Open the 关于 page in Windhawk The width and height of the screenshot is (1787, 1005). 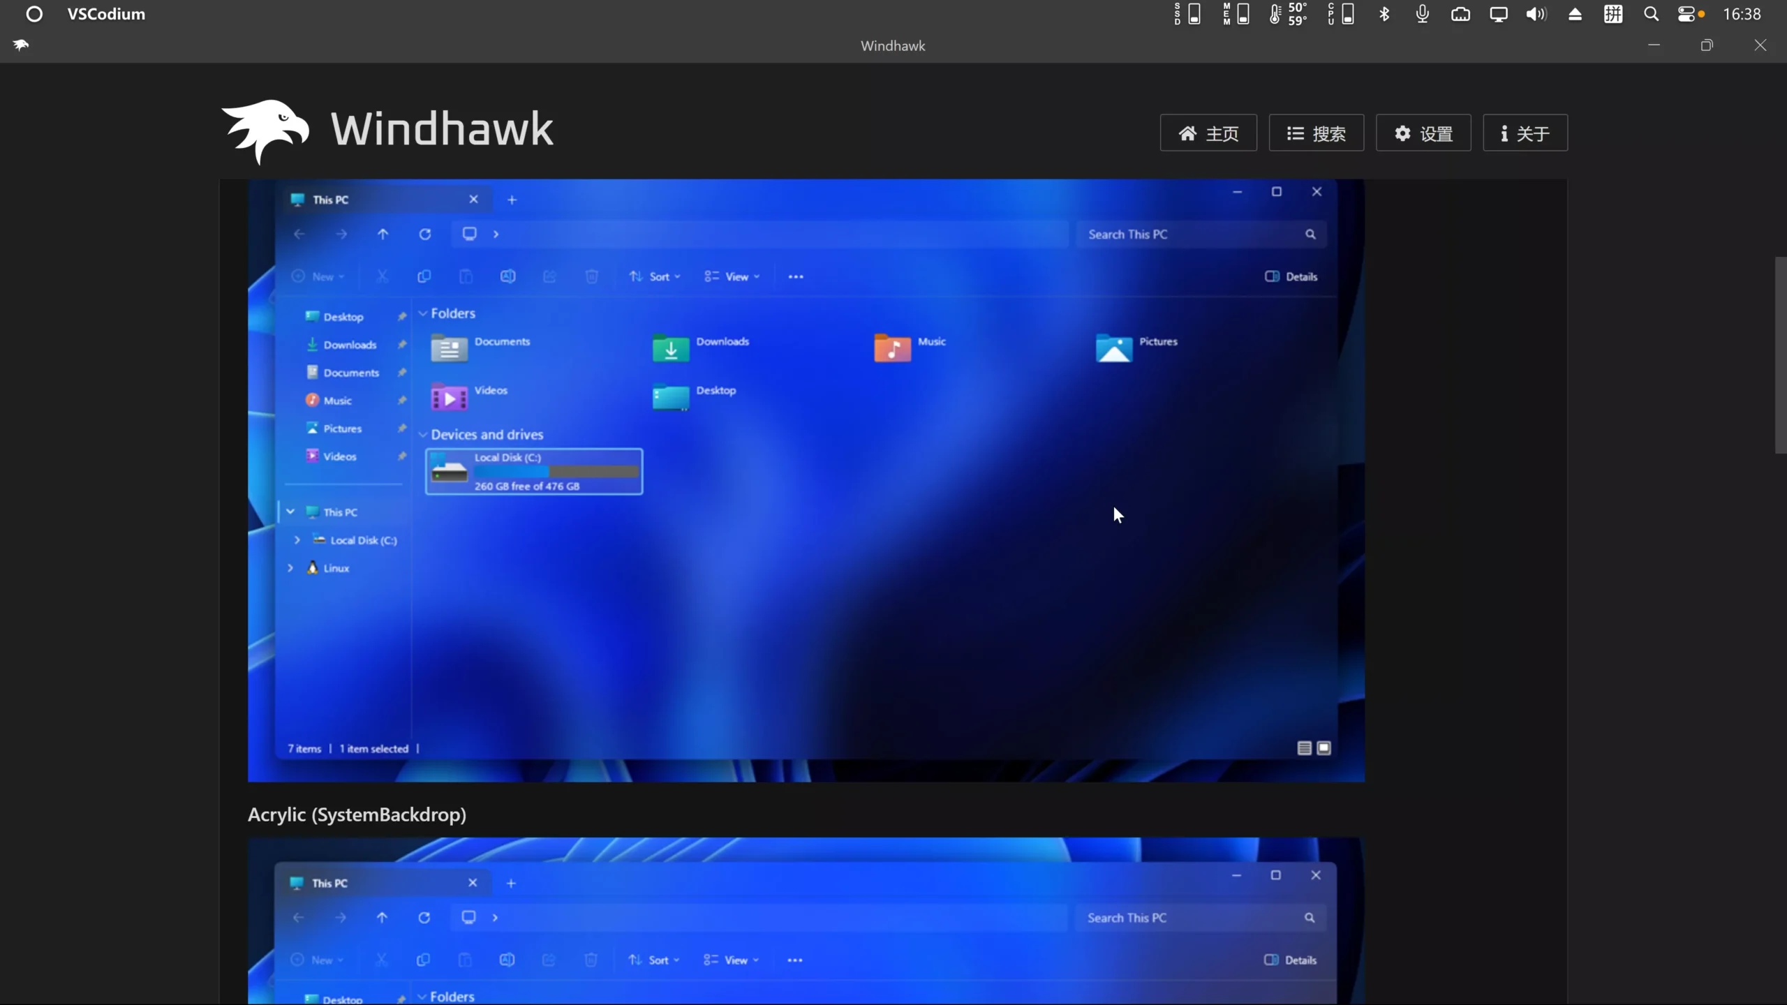click(1525, 133)
